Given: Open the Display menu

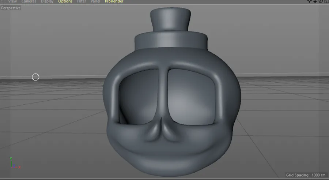Looking at the screenshot, I should 47,1.
